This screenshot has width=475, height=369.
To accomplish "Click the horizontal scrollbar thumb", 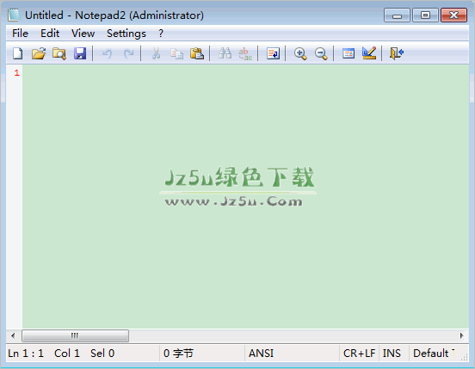I will (x=75, y=335).
